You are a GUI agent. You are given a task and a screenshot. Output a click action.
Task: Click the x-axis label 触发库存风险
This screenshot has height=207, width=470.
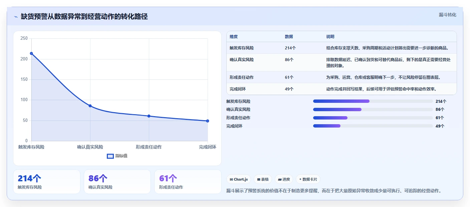31,147
